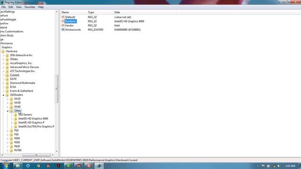The width and height of the screenshot is (301, 169).
Task: Expand the RV700 tree node
Action: pos(8,150)
